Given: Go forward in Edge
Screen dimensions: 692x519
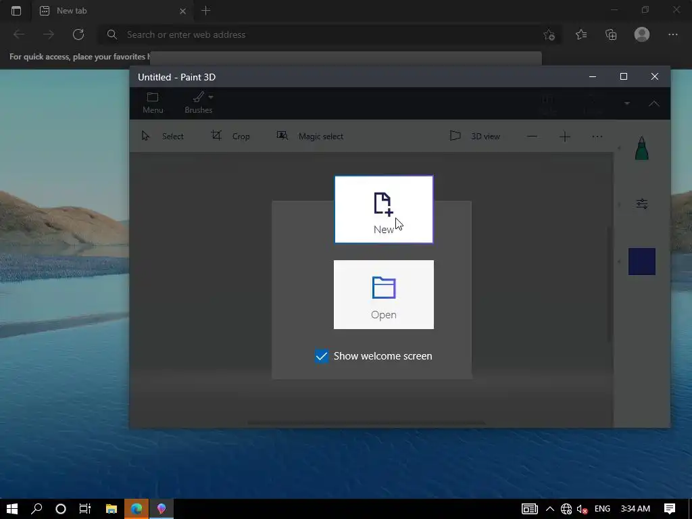Looking at the screenshot, I should [49, 34].
